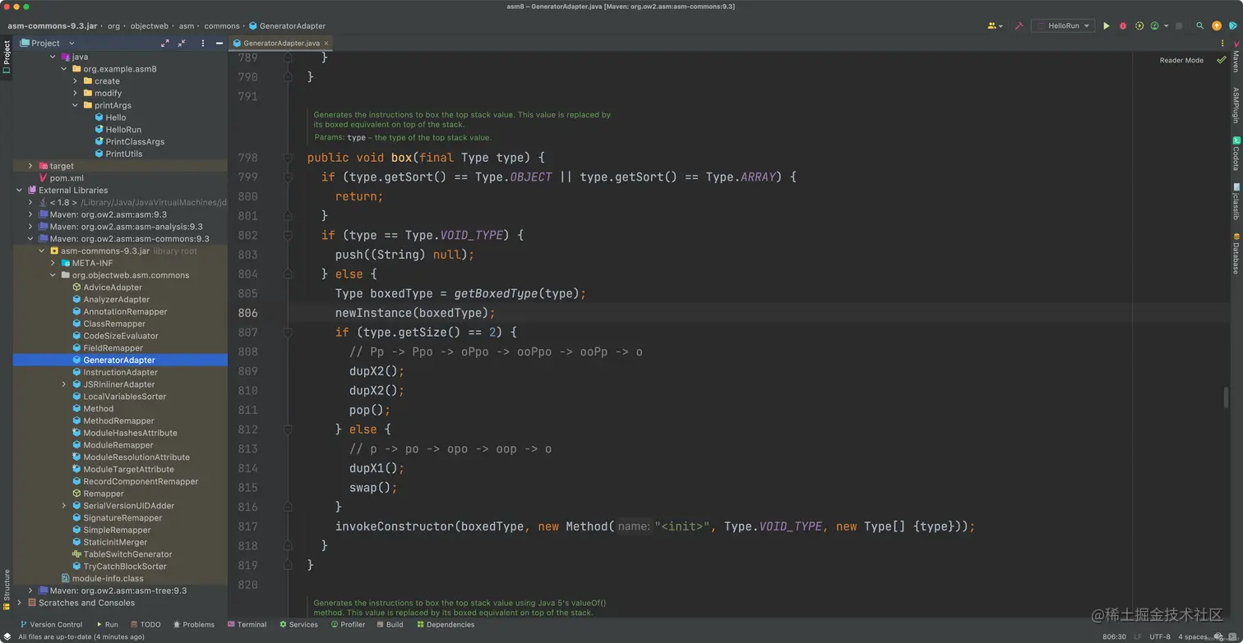
Task: Click tool windows quick access icon bottom-left
Action: click(x=7, y=636)
